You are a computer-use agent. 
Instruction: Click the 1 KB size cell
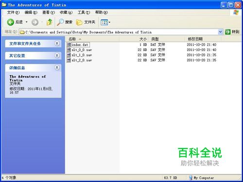(143, 45)
